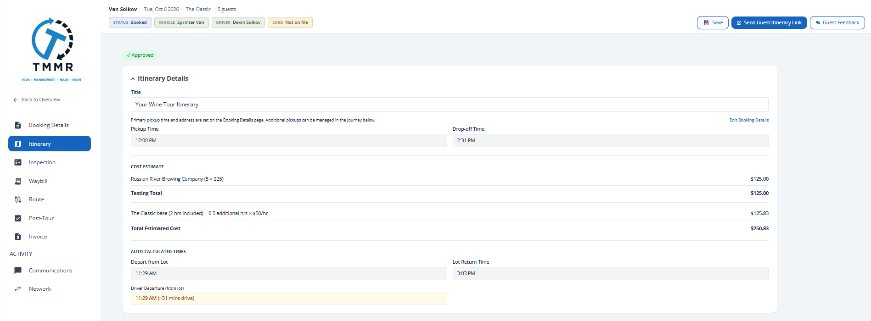Open Communications activity

click(x=49, y=271)
